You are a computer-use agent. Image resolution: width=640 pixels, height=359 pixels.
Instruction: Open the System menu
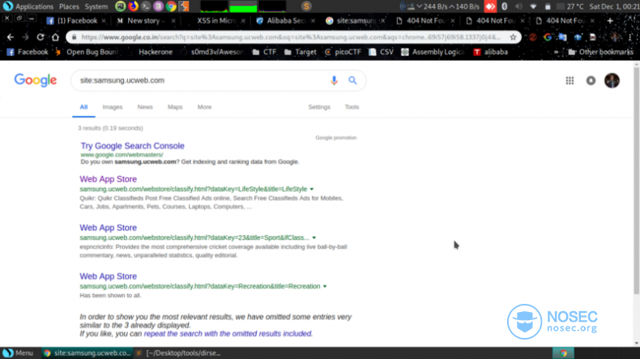(96, 6)
